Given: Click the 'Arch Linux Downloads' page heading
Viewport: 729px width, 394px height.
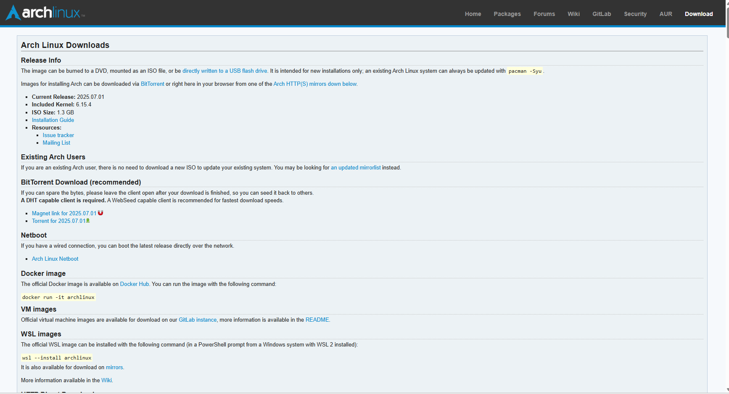Looking at the screenshot, I should pos(65,45).
